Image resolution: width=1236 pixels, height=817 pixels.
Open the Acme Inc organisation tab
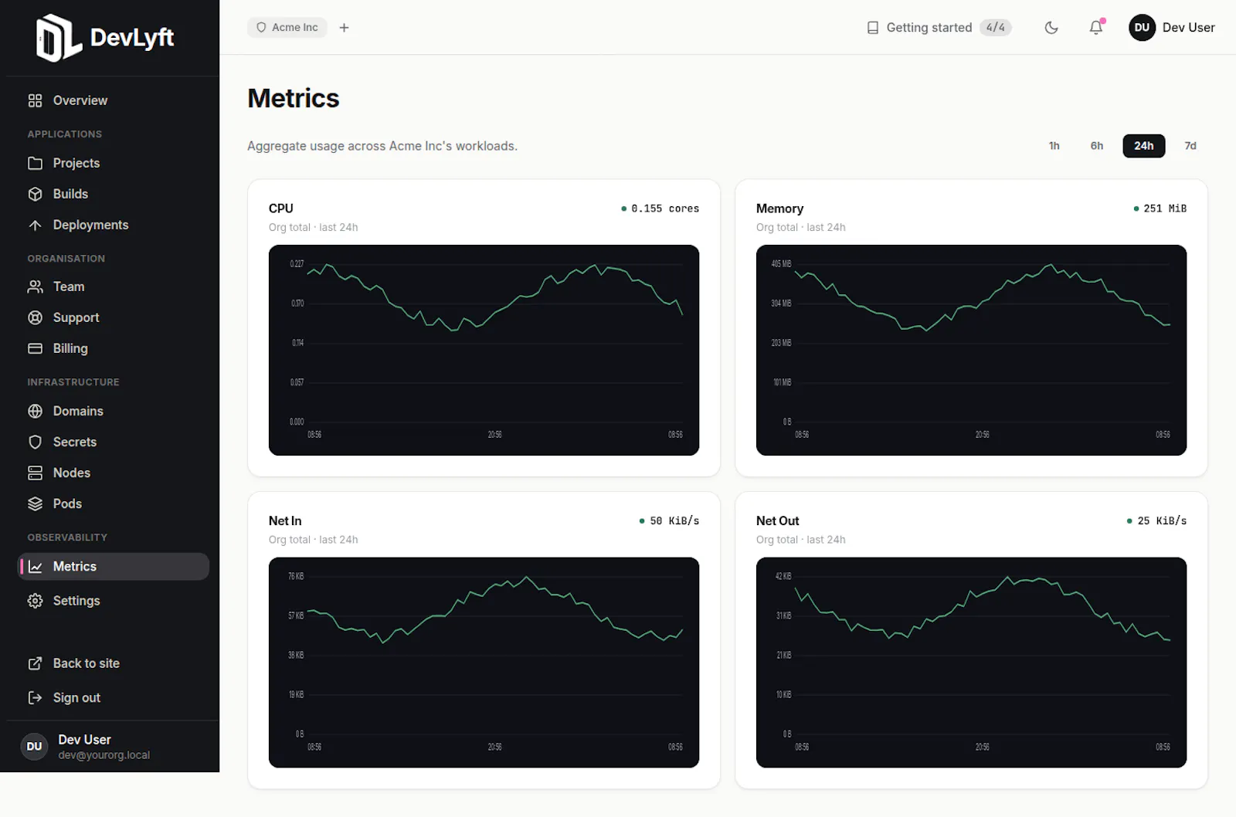click(x=287, y=27)
